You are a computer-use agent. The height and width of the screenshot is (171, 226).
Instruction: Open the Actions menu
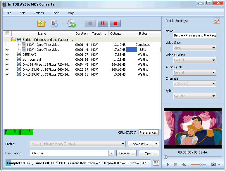[39, 13]
